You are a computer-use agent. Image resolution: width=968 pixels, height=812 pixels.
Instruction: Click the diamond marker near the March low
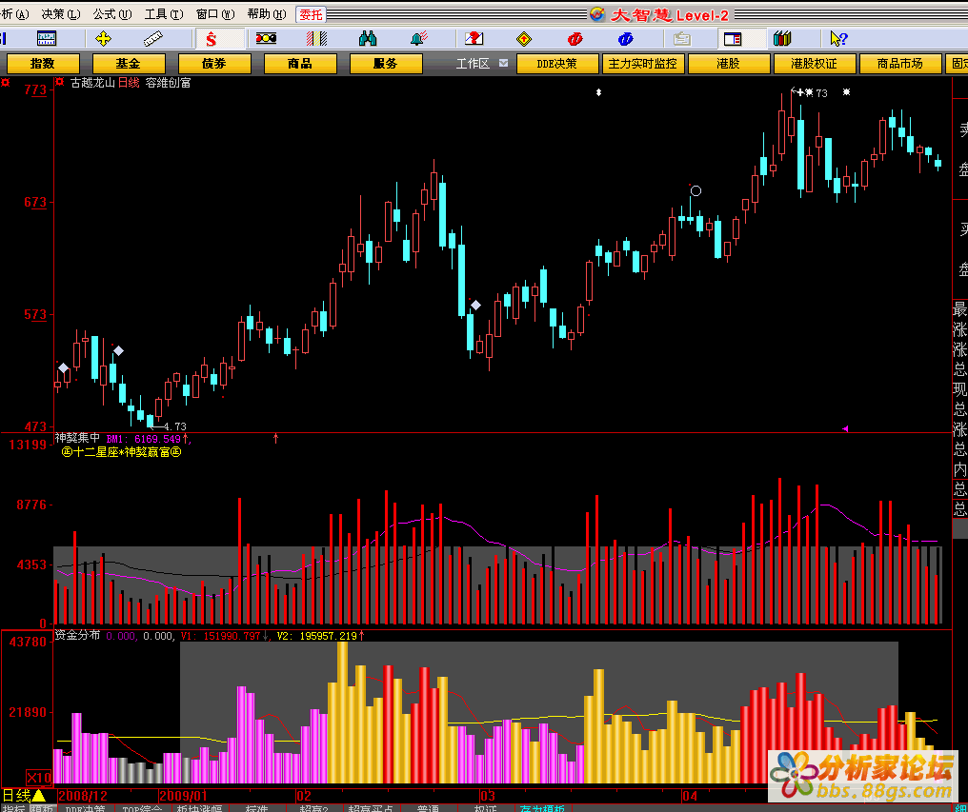point(475,305)
